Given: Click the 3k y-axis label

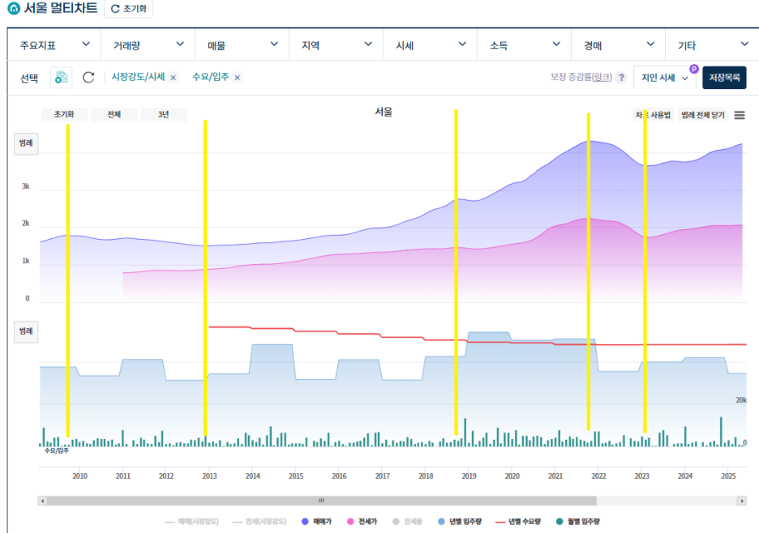Looking at the screenshot, I should 26,186.
